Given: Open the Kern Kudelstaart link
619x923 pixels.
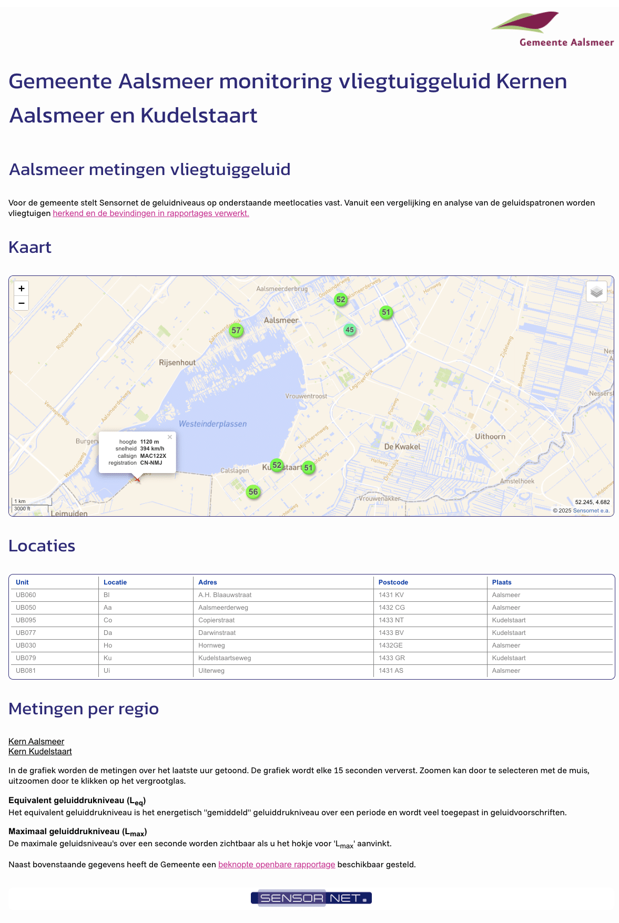Looking at the screenshot, I should (40, 752).
